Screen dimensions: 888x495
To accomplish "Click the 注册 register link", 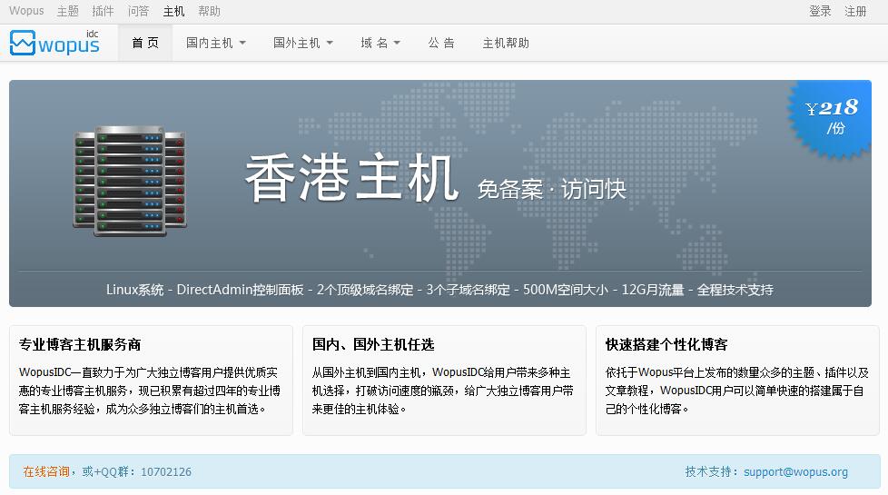I will pos(855,11).
